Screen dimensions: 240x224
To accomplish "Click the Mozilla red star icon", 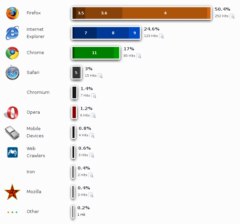I will (12, 192).
